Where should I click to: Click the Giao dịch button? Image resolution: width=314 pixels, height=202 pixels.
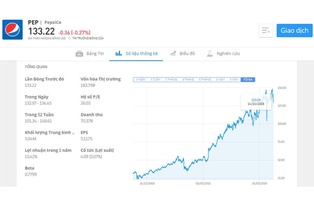pyautogui.click(x=294, y=31)
